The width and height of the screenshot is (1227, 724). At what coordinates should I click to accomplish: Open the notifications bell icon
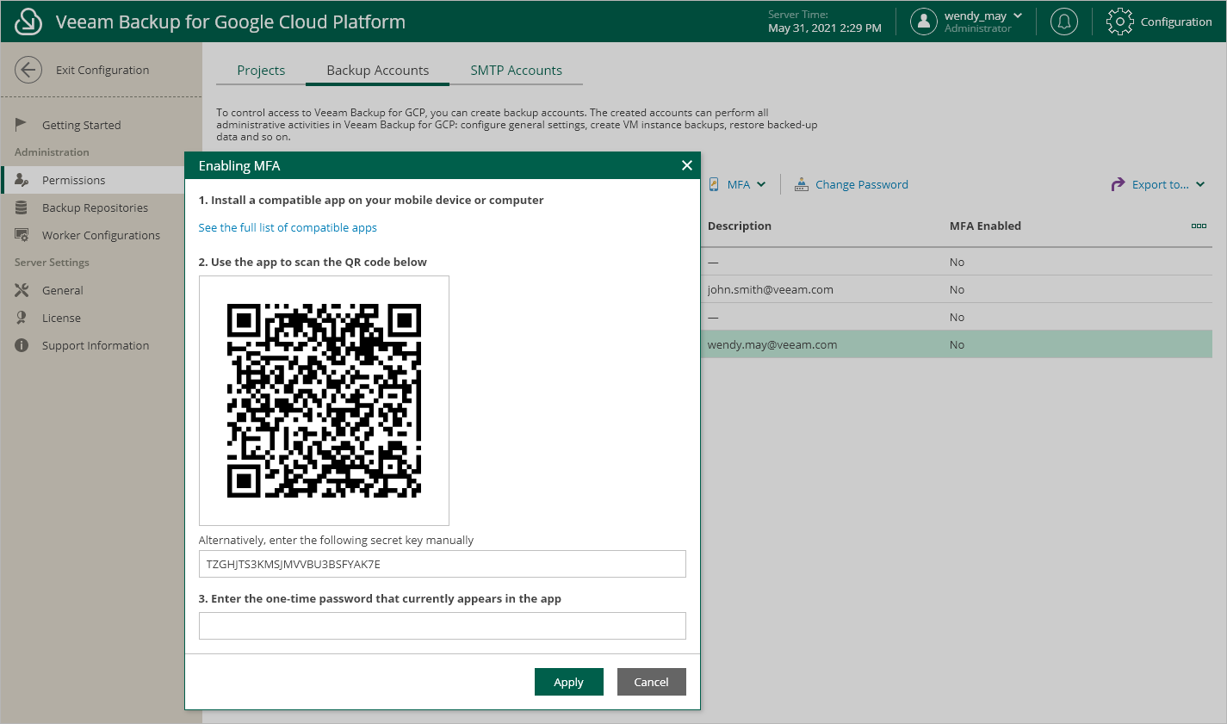click(x=1064, y=22)
